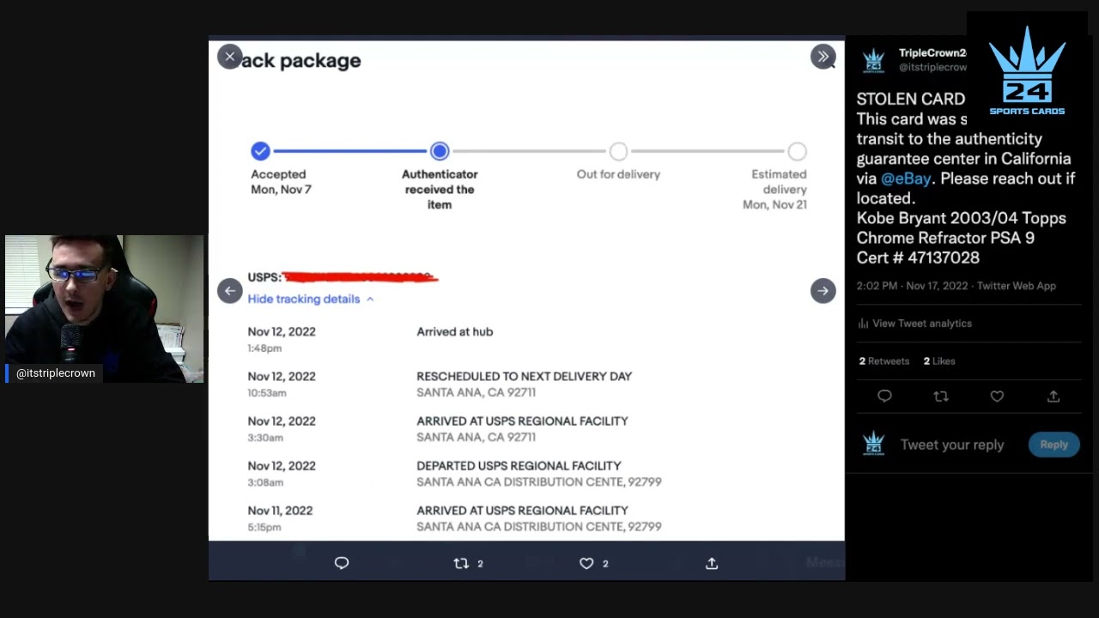Collapse the tweet sidebar with double-chevron icon

823,57
